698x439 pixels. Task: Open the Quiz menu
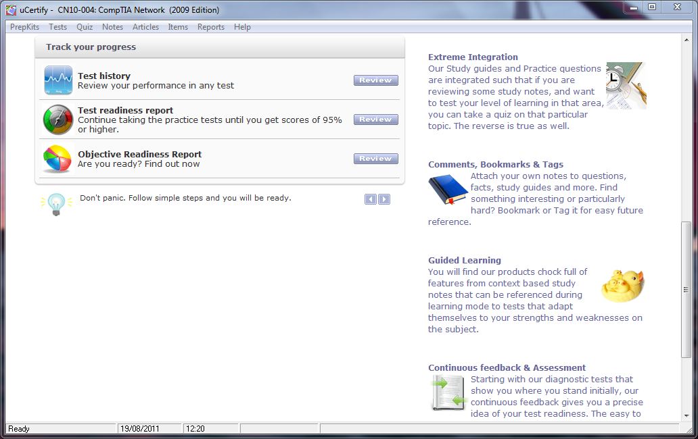[85, 27]
